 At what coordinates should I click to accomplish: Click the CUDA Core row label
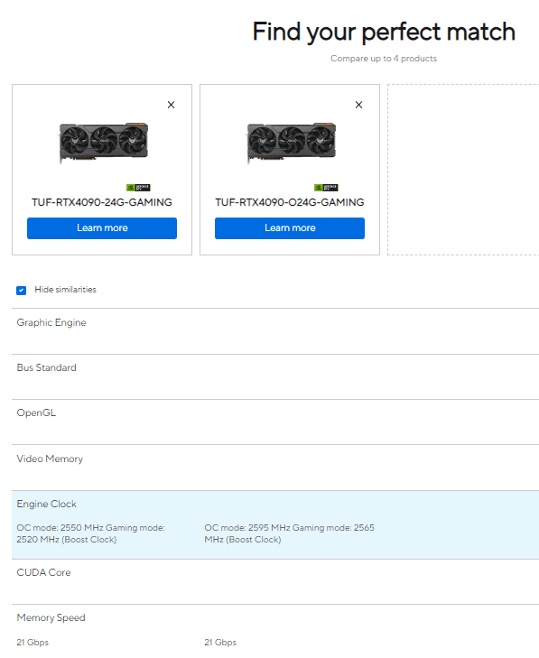pos(43,572)
